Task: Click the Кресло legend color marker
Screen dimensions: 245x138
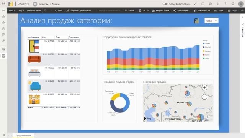Action: click(204, 47)
